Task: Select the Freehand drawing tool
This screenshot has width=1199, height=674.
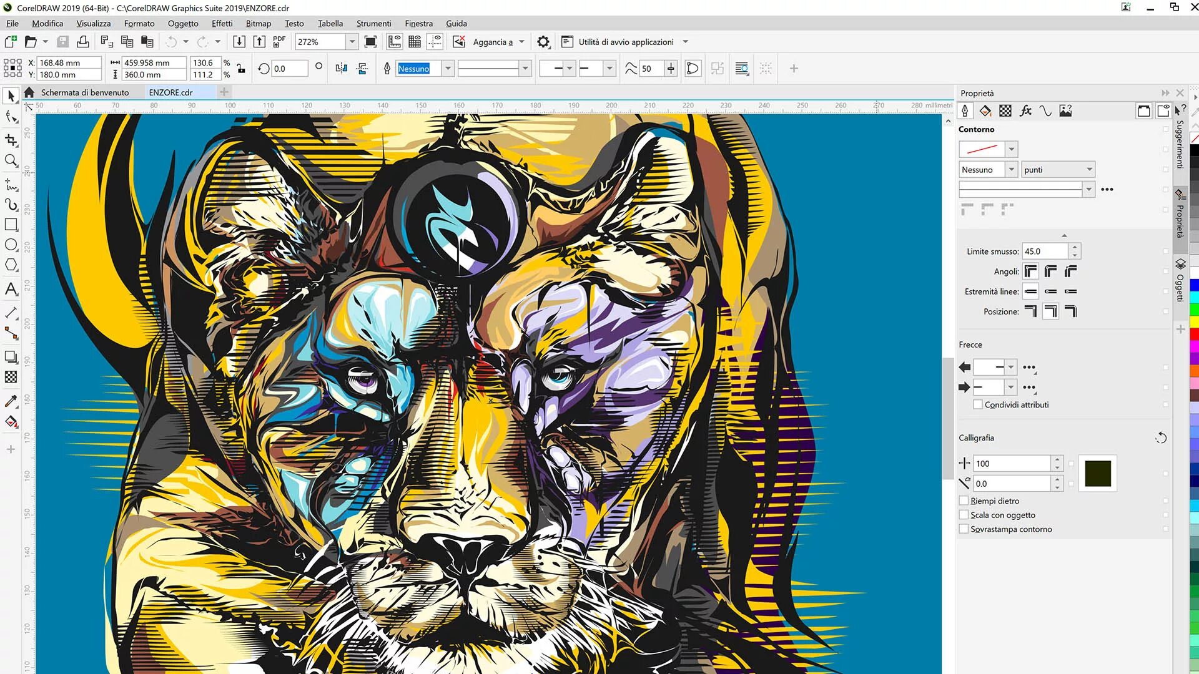Action: click(x=11, y=184)
